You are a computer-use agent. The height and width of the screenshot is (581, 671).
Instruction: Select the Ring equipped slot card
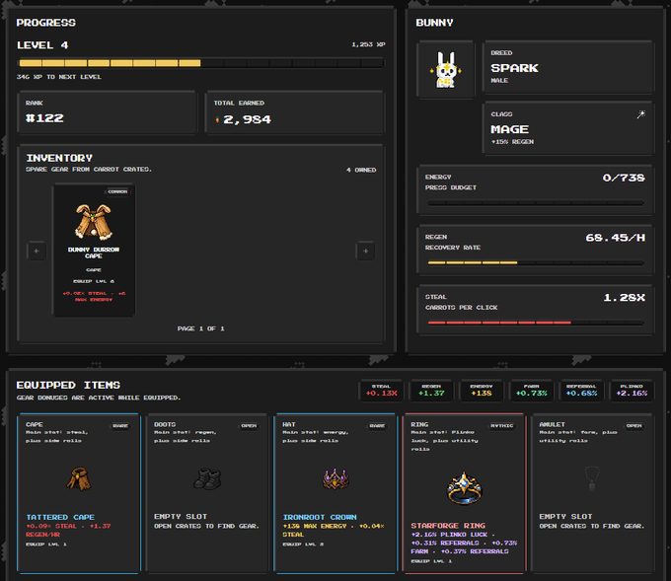[464, 493]
